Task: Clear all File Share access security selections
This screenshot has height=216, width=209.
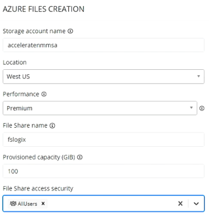Action: [x=180, y=204]
